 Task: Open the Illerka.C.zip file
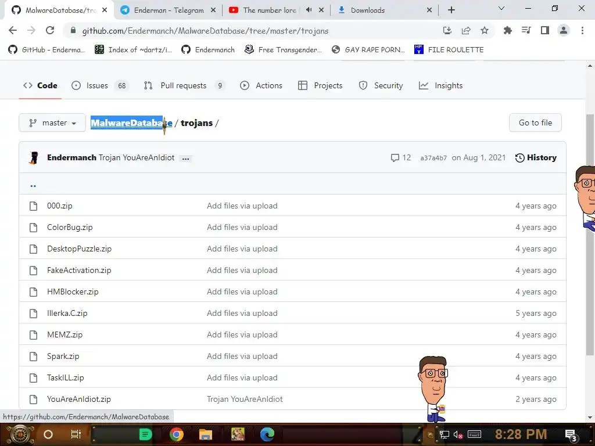[x=67, y=313]
